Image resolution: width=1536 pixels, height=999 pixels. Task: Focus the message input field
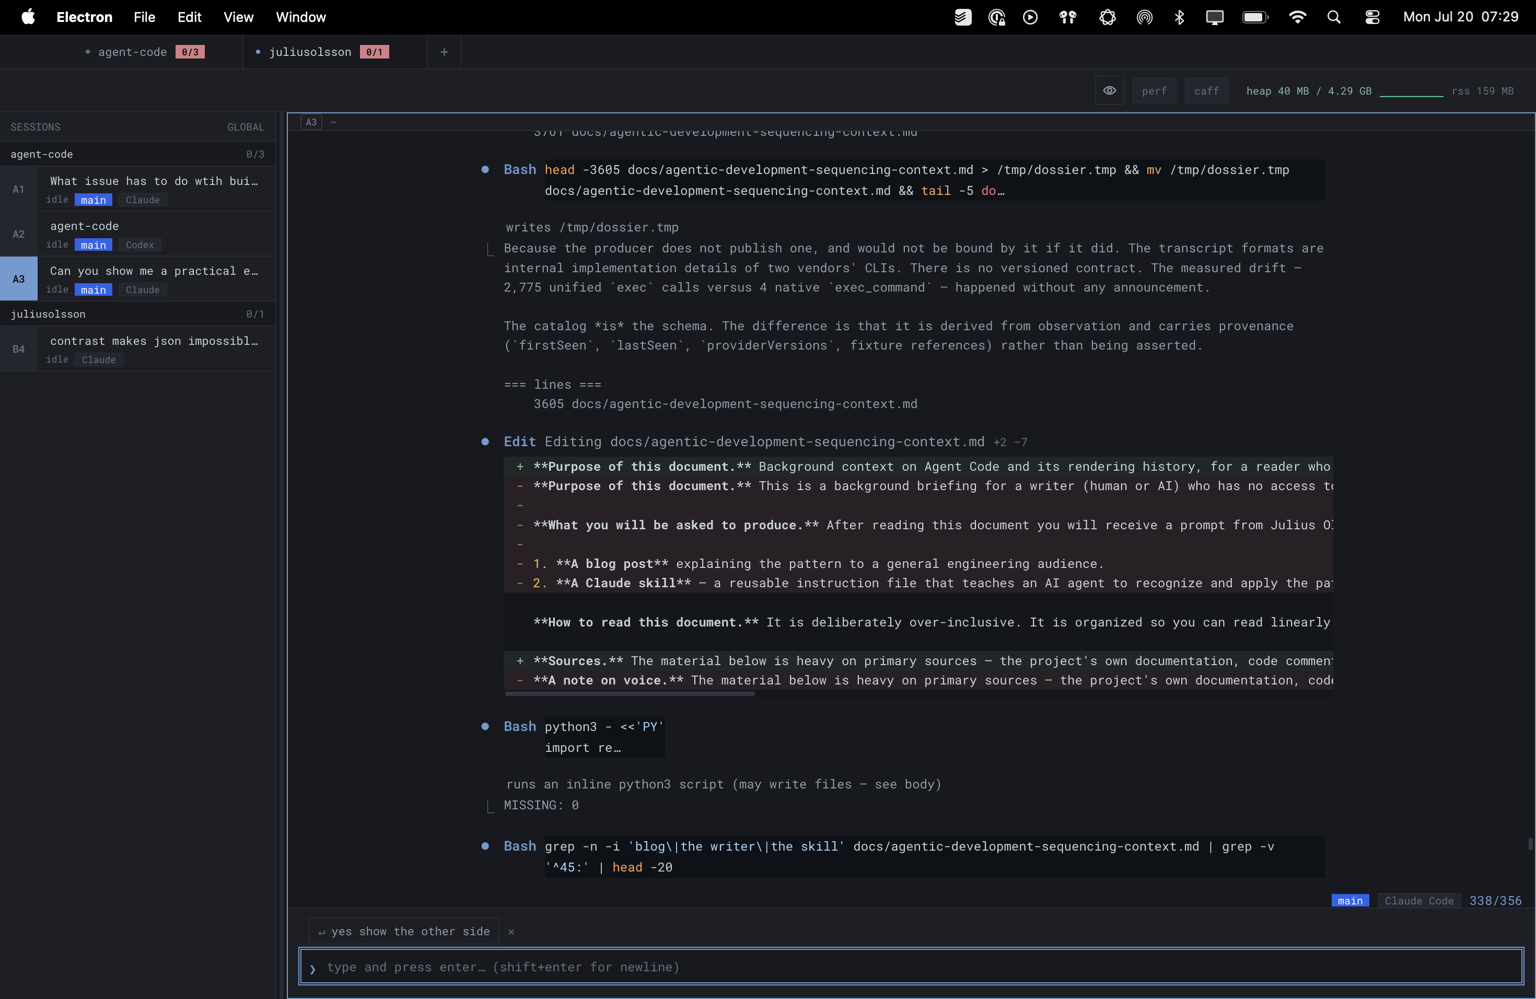pyautogui.click(x=911, y=967)
